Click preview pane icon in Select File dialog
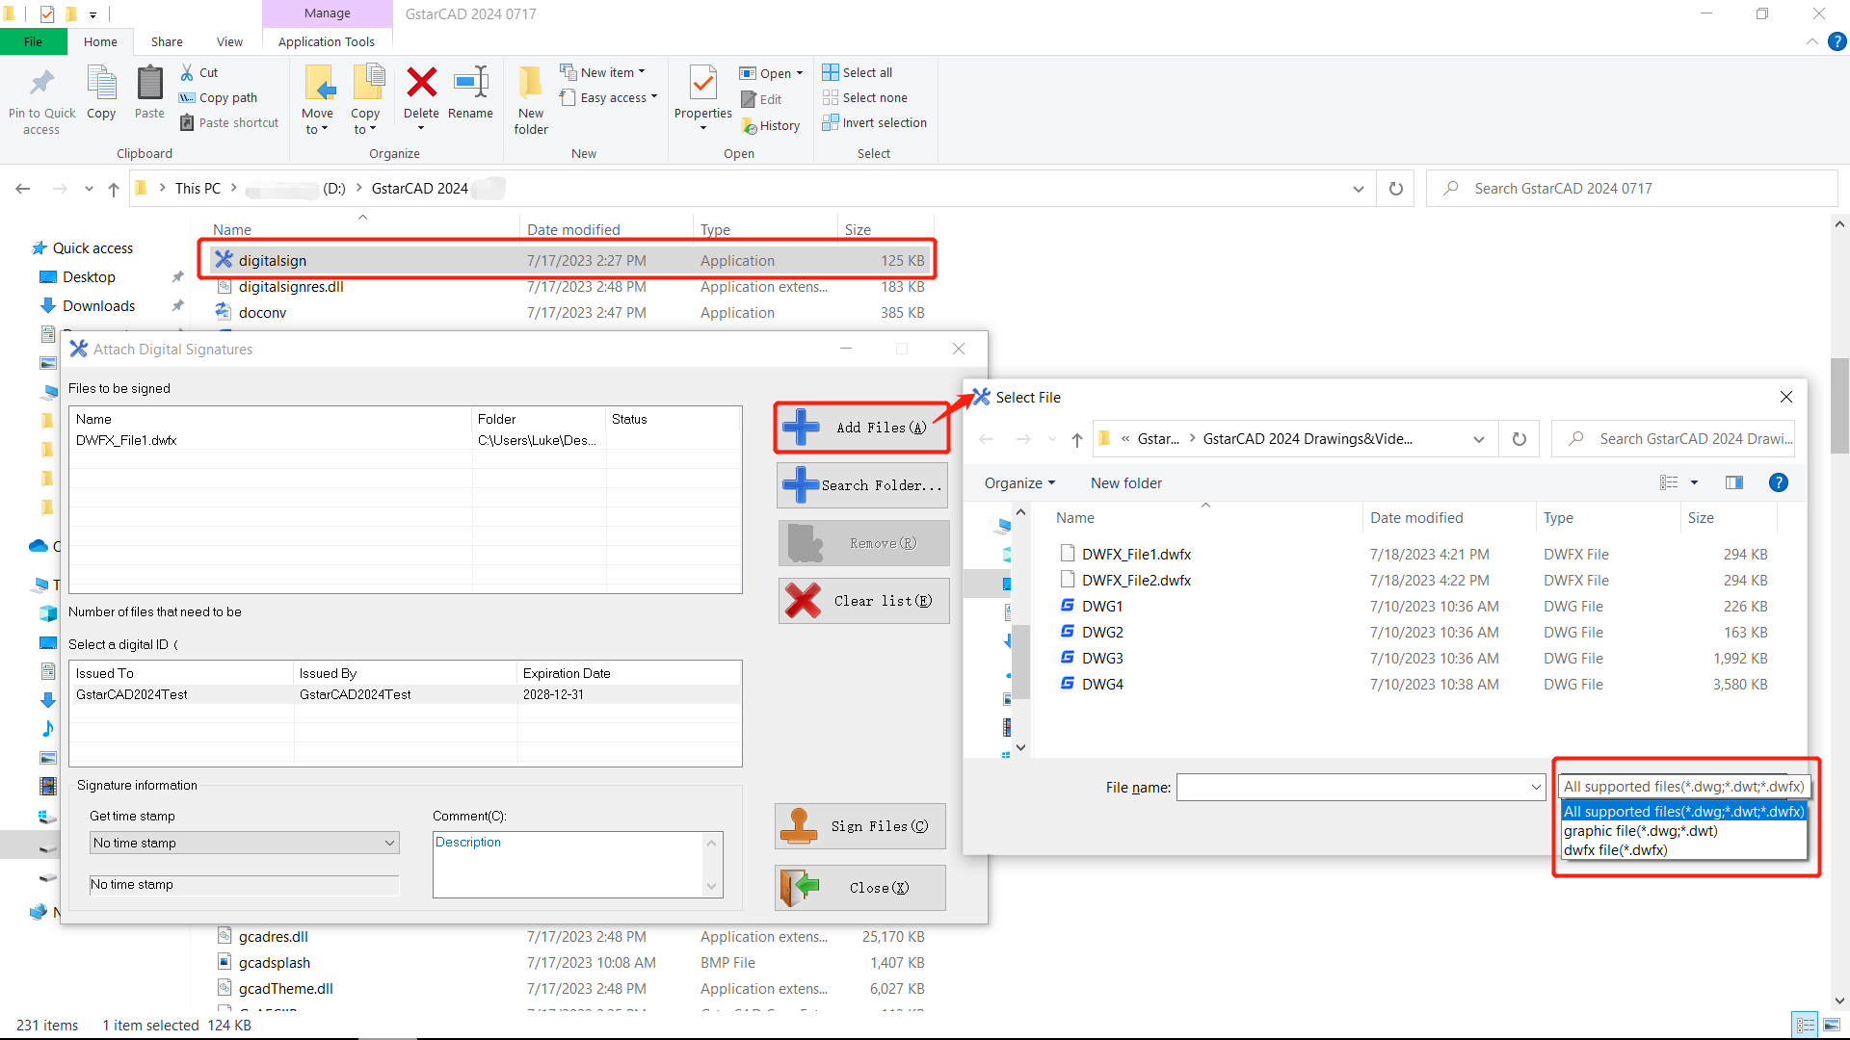Image resolution: width=1850 pixels, height=1040 pixels. click(1734, 482)
